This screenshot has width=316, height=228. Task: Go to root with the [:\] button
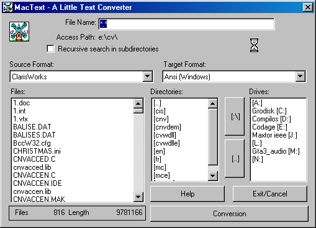(235, 116)
